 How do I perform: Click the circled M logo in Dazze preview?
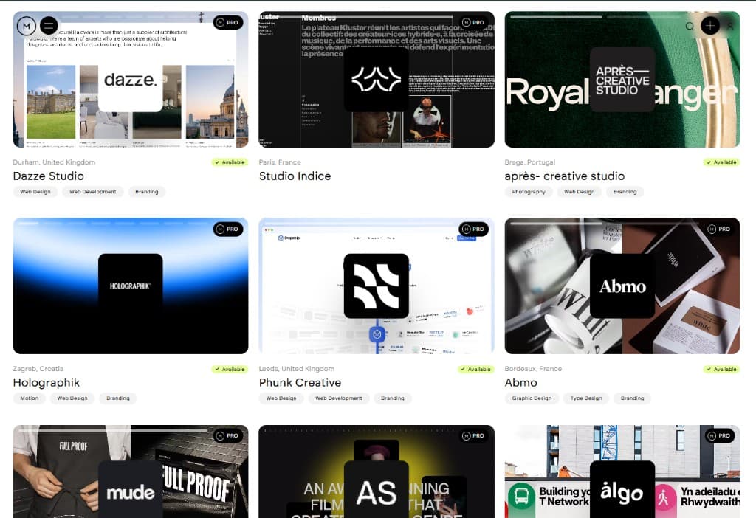pos(27,26)
